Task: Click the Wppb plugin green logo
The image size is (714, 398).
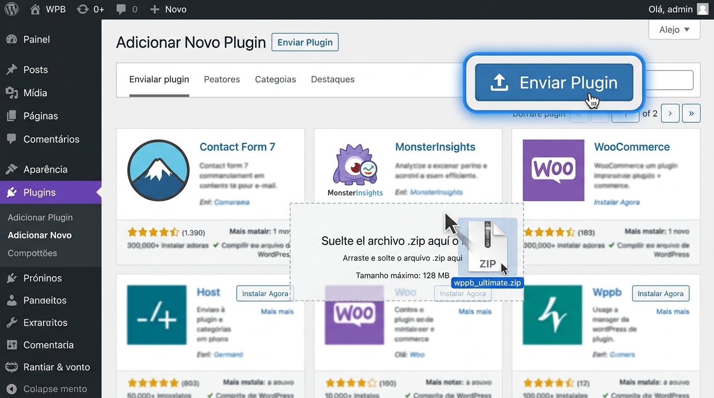Action: [552, 315]
